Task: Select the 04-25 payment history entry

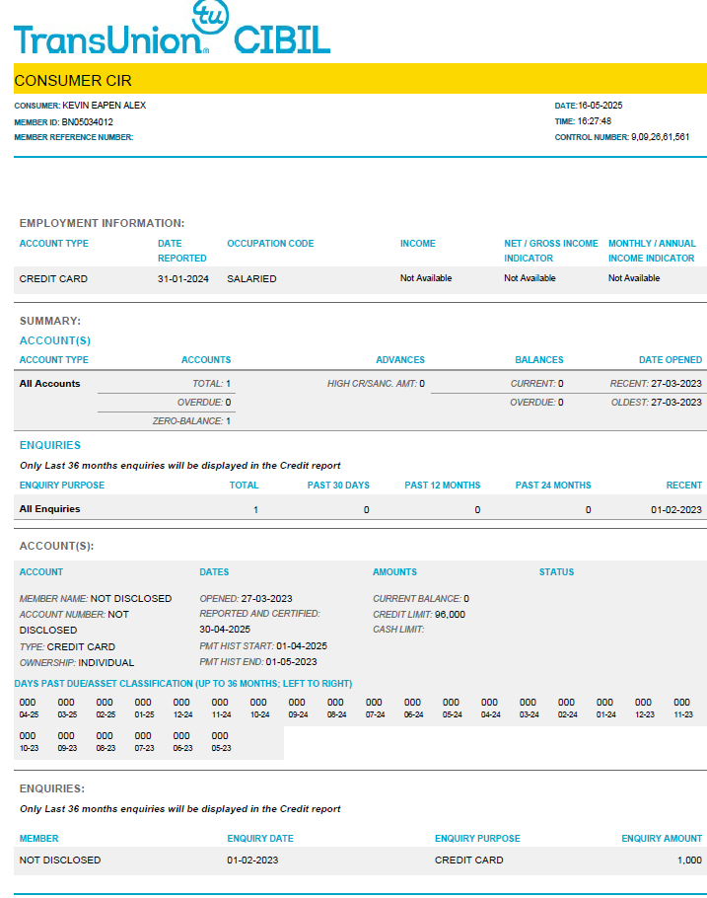Action: tap(29, 709)
